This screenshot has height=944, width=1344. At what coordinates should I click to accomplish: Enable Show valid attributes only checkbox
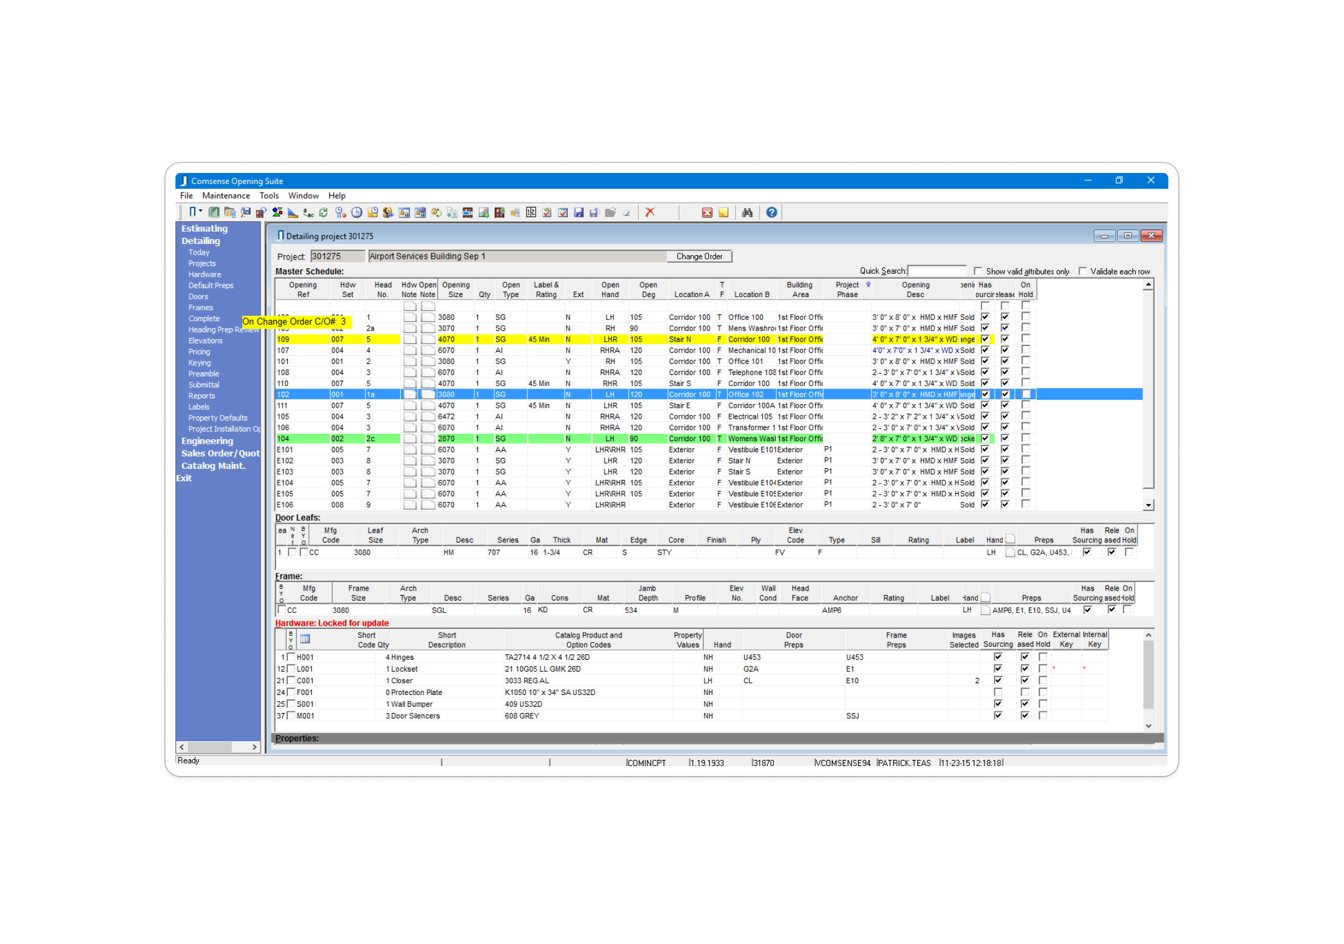coord(978,271)
